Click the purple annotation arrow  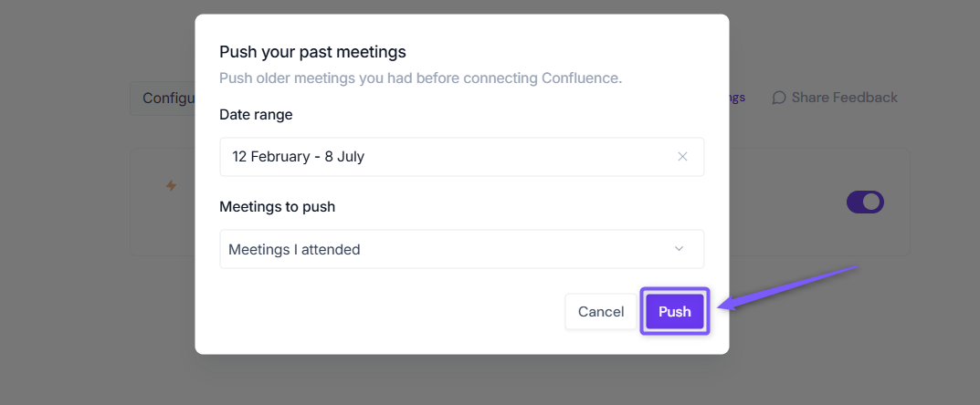click(x=788, y=287)
